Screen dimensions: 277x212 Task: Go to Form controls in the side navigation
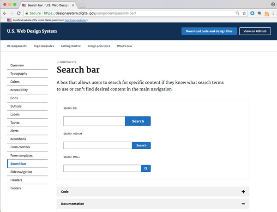[27, 147]
